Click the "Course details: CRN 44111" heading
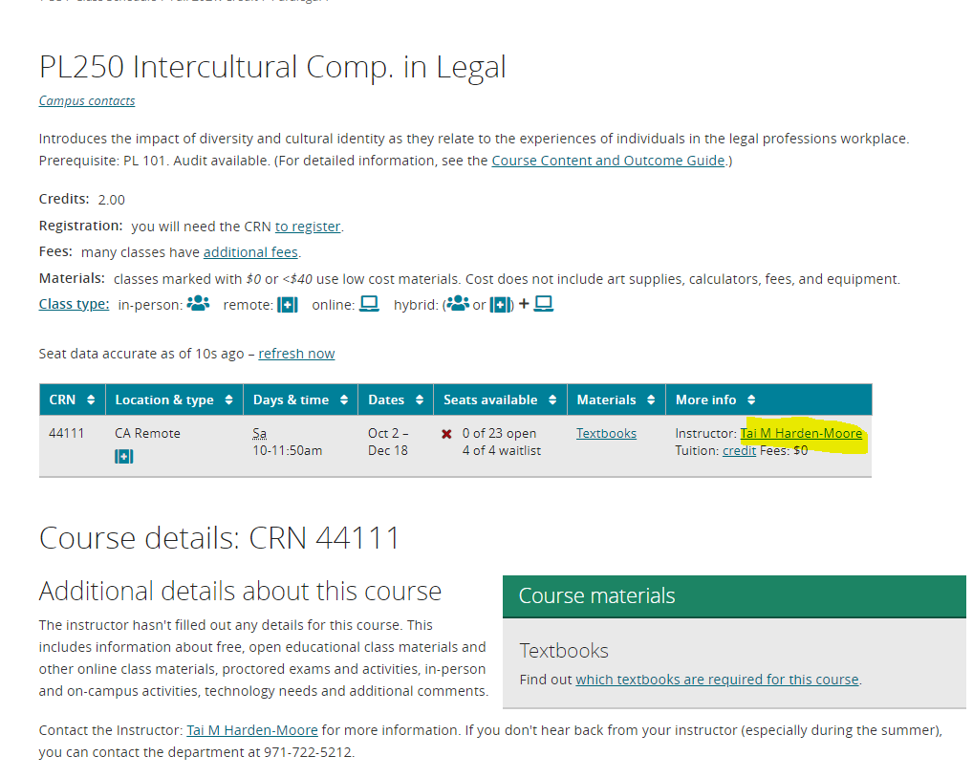Screen dimensions: 973x778 pyautogui.click(x=219, y=538)
